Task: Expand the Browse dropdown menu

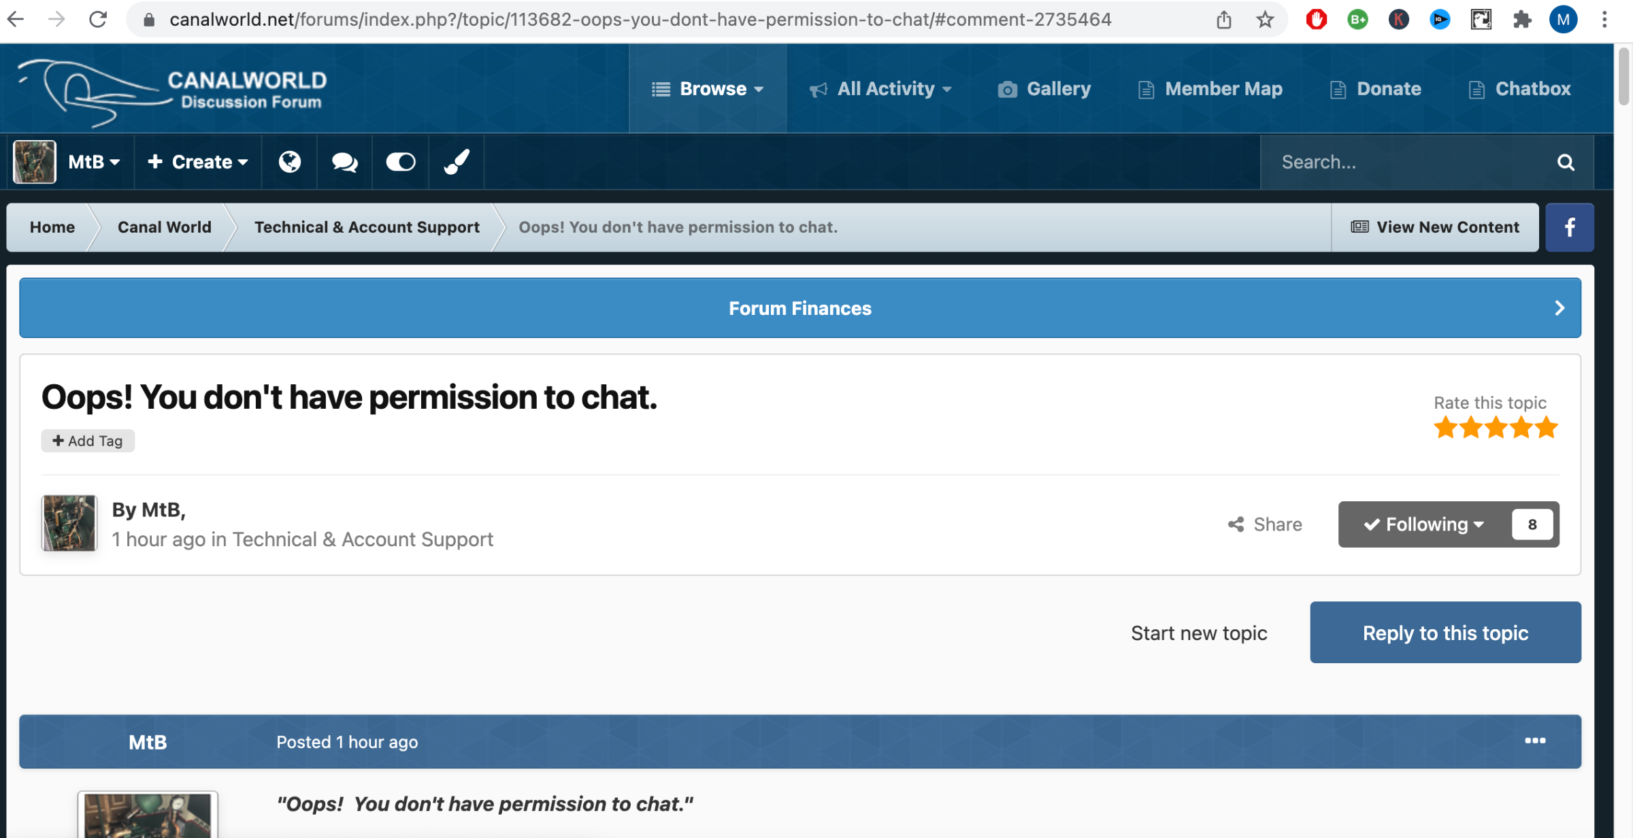Action: [708, 88]
